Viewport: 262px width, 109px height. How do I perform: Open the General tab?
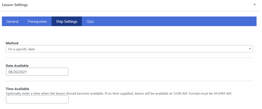[12, 21]
